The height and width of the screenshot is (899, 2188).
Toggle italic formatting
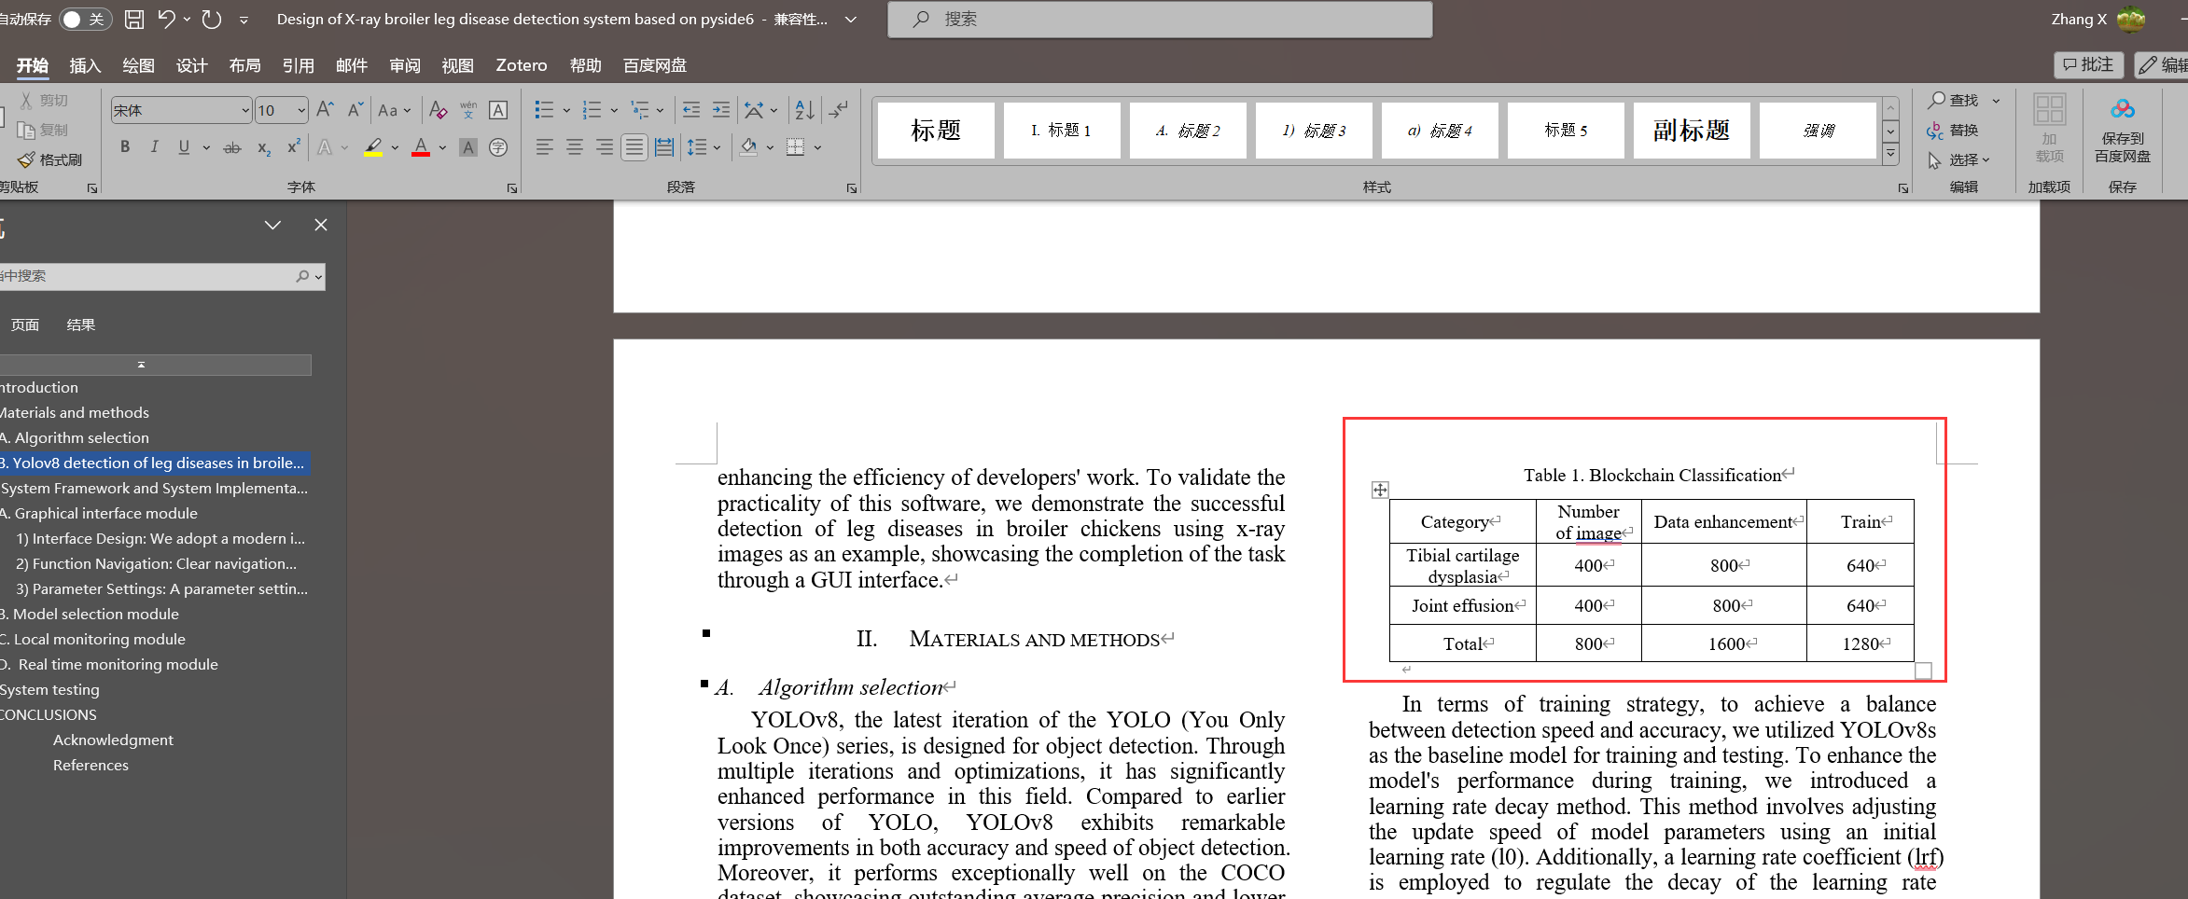pyautogui.click(x=154, y=146)
